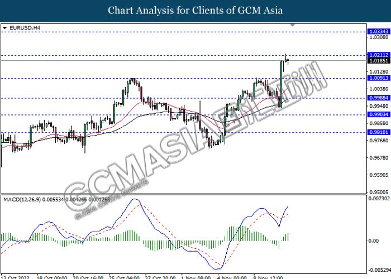This screenshot has width=391, height=279.
Task: Click the 8 Nov 12:00 time axis label
Action: coord(268,277)
